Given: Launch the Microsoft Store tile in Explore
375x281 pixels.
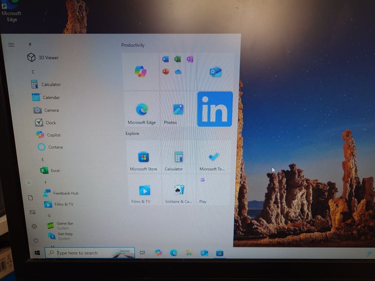Looking at the screenshot, I should pos(144,157).
